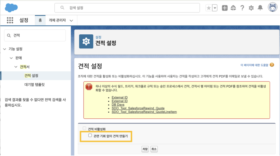Open the global actions plus icon
The image size is (280, 156).
[225, 8]
